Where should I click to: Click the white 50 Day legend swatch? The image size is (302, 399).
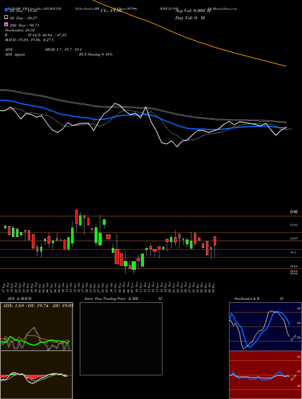(6, 18)
